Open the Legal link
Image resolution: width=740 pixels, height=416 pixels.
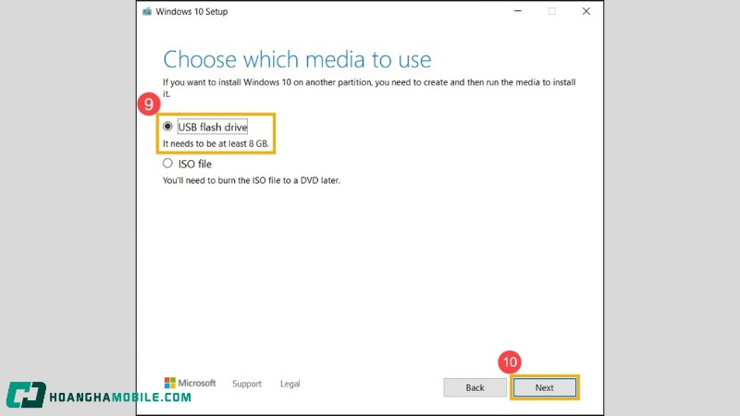pos(290,384)
